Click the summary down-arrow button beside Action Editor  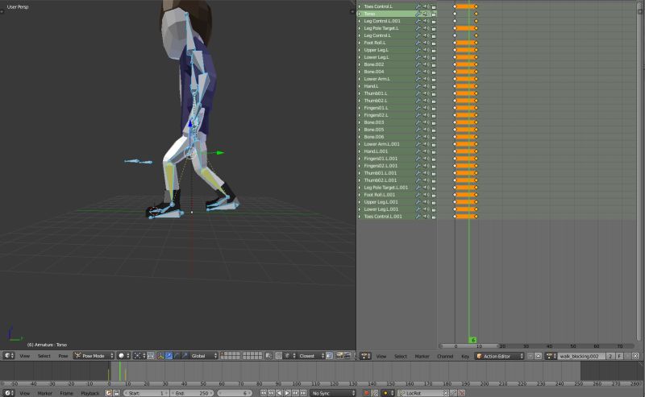[x=530, y=356]
